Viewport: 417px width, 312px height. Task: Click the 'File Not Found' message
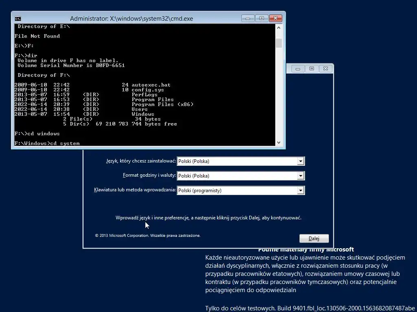coord(37,36)
